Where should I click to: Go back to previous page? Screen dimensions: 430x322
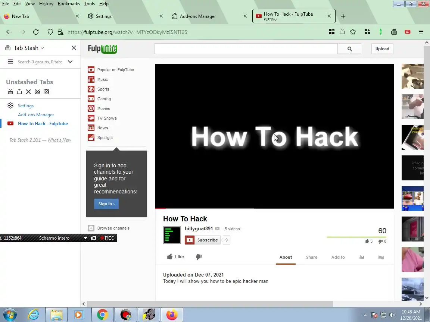click(x=9, y=32)
